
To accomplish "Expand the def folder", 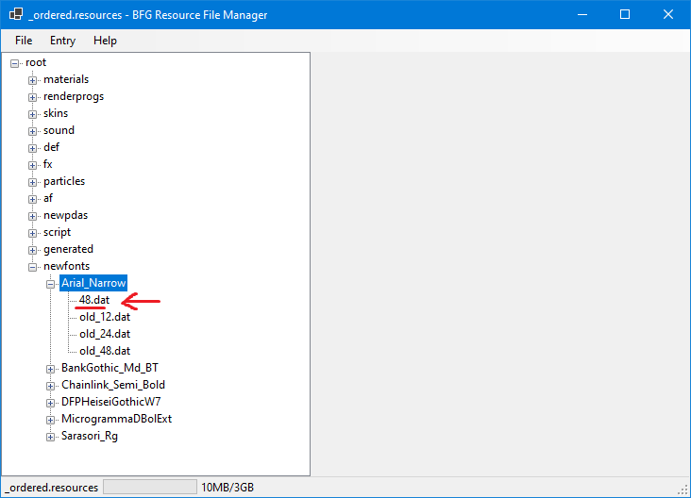I will 33,148.
